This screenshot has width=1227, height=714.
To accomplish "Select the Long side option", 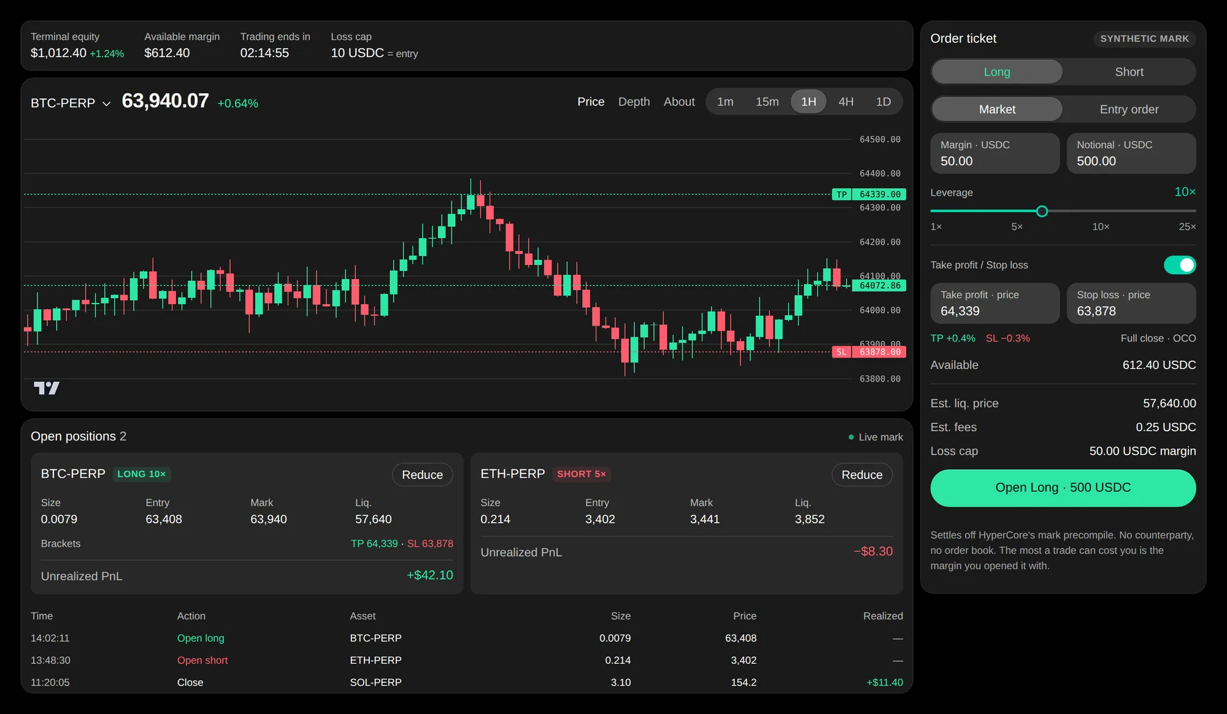I will point(997,72).
